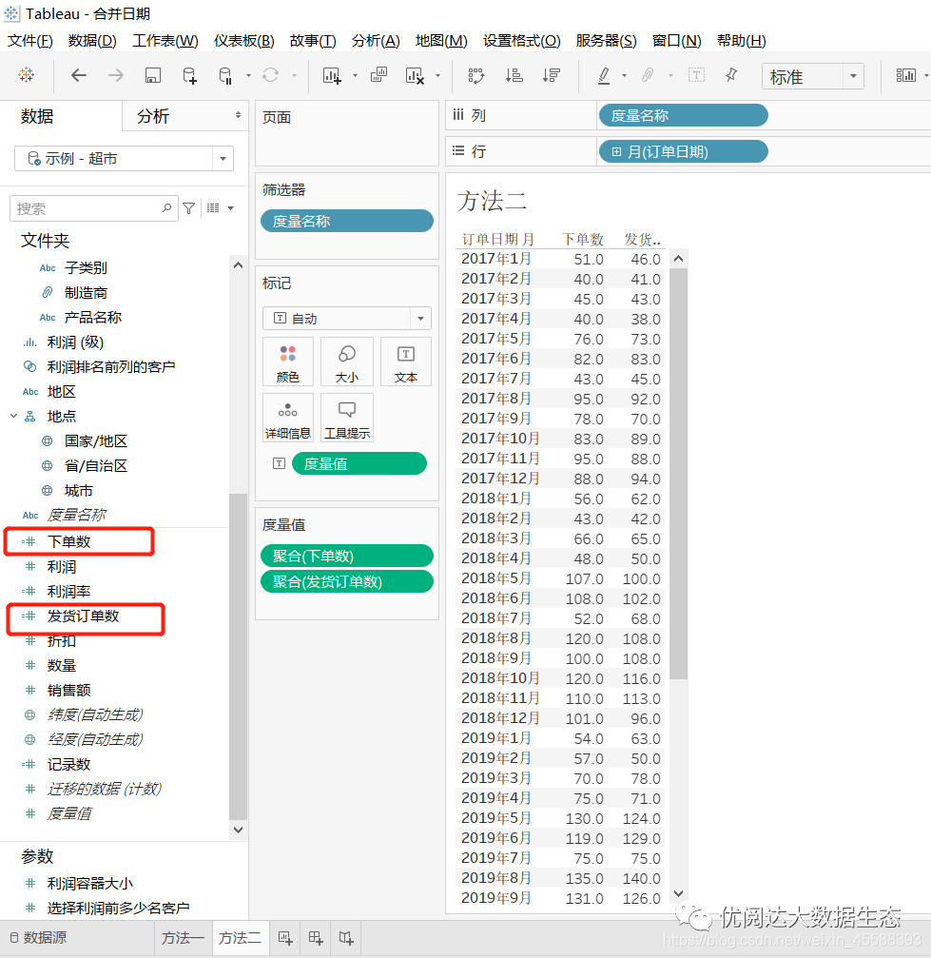931x958 pixels.
Task: Switch to the 方法一 sheet tab
Action: tap(182, 938)
